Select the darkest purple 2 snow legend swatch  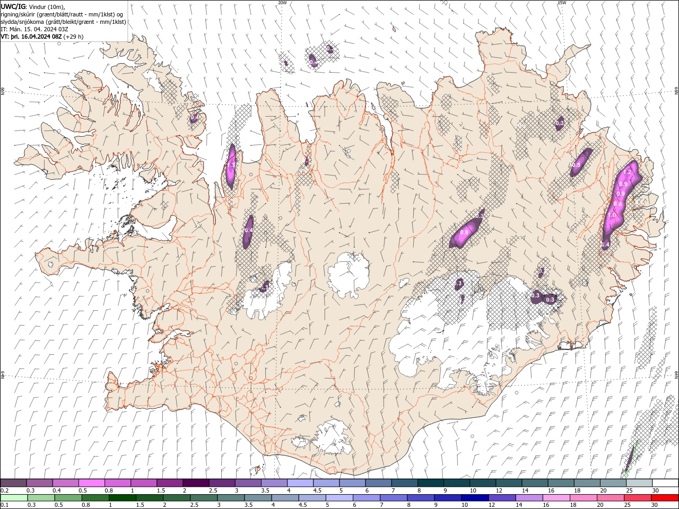click(196, 483)
